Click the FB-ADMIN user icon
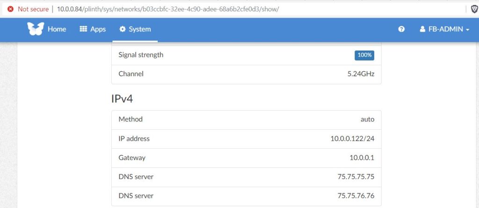 422,29
